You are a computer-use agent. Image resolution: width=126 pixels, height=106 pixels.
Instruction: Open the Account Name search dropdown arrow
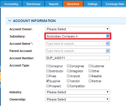coord(108,43)
